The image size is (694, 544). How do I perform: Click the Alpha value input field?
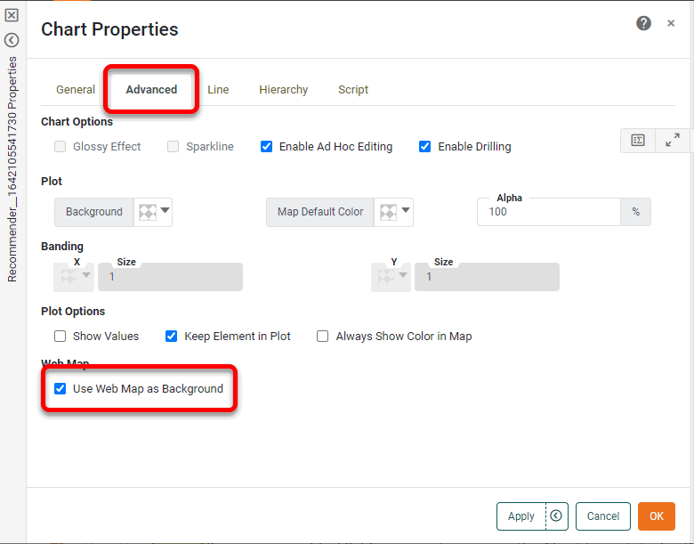click(548, 212)
